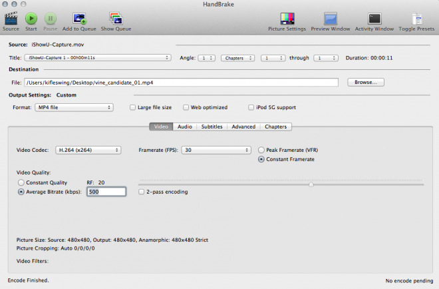Check the Web optimized option
The height and width of the screenshot is (289, 439).
coord(186,107)
